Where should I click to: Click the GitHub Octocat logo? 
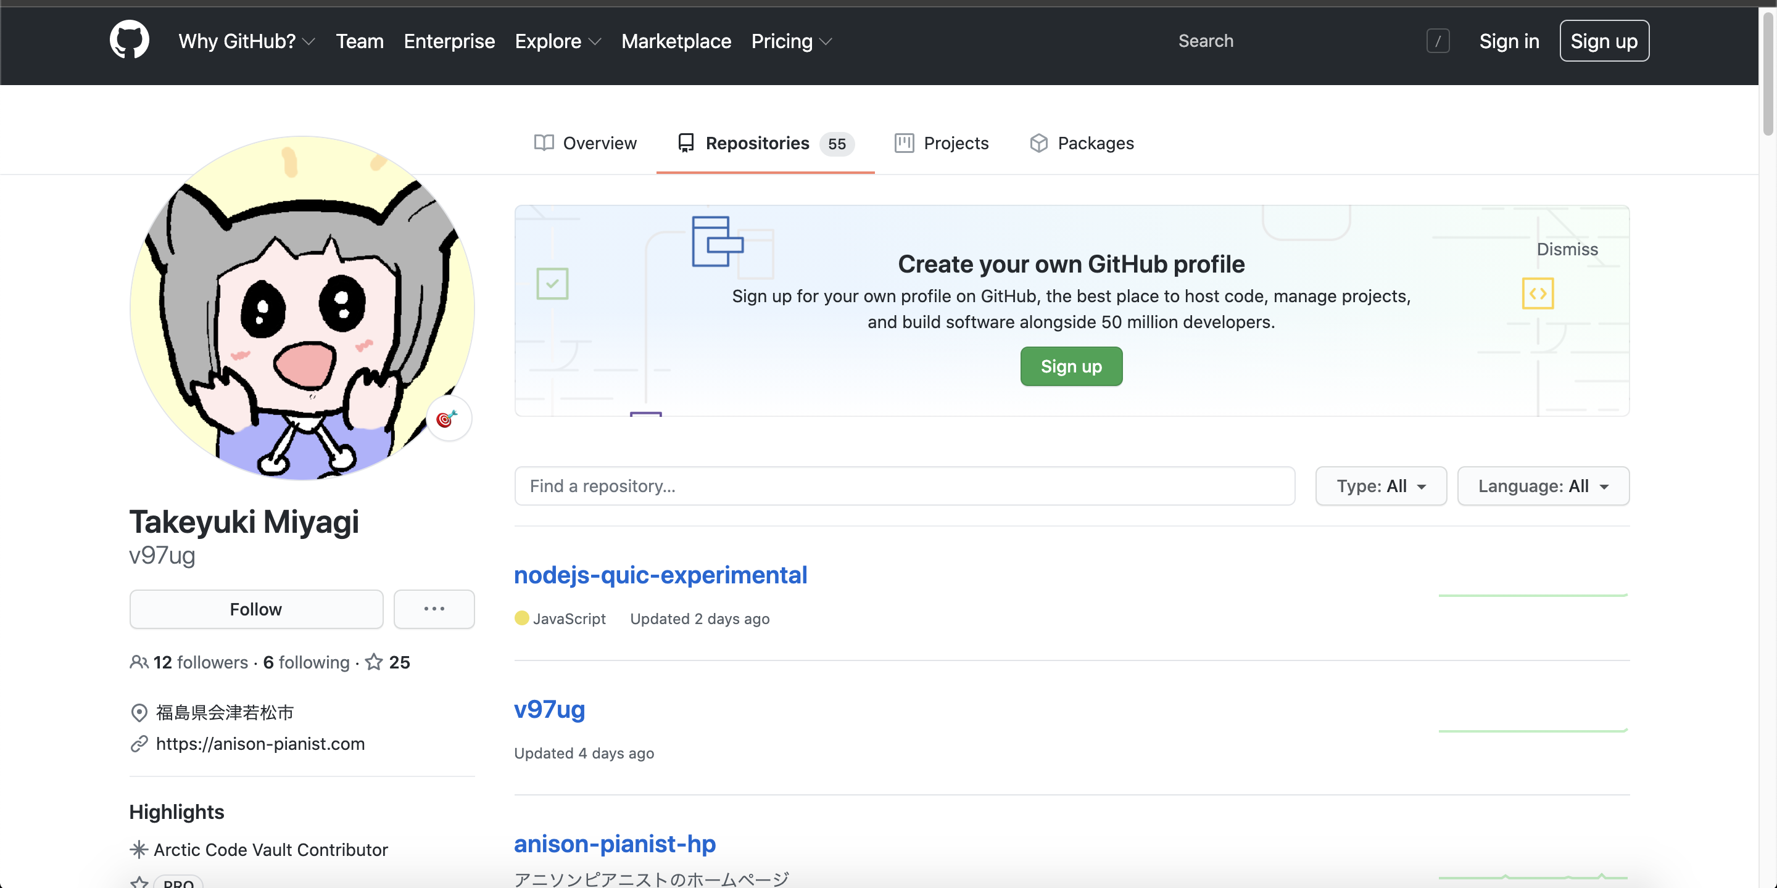(x=129, y=40)
